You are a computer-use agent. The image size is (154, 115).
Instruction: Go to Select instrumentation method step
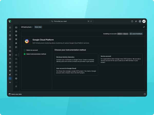(x=36, y=54)
